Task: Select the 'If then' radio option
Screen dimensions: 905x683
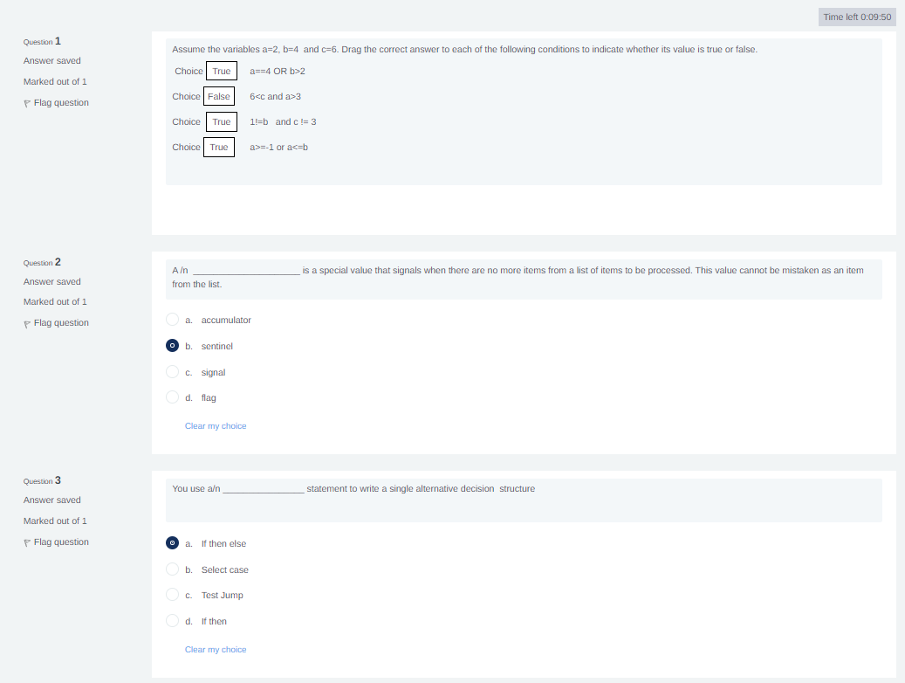Action: coord(172,621)
